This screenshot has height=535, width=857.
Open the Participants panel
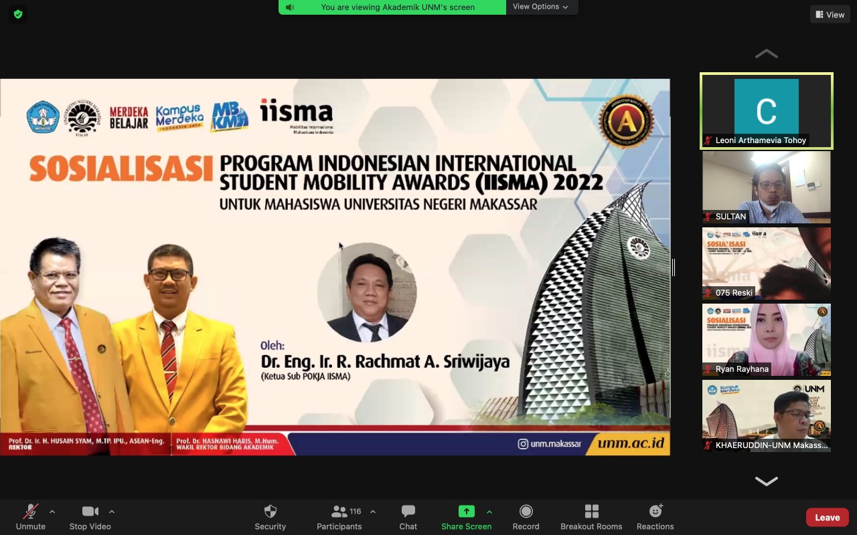[x=339, y=517]
